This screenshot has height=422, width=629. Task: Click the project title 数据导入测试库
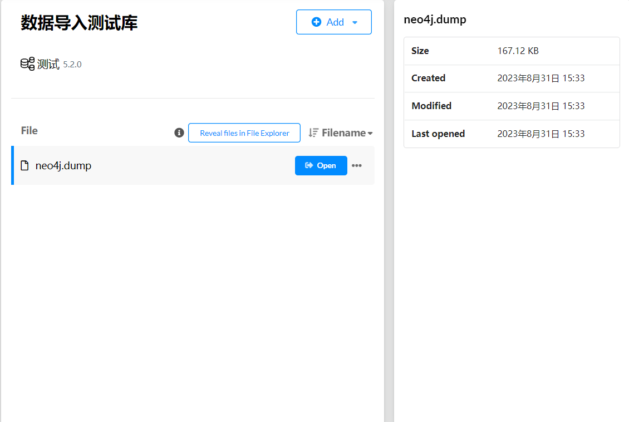[79, 22]
